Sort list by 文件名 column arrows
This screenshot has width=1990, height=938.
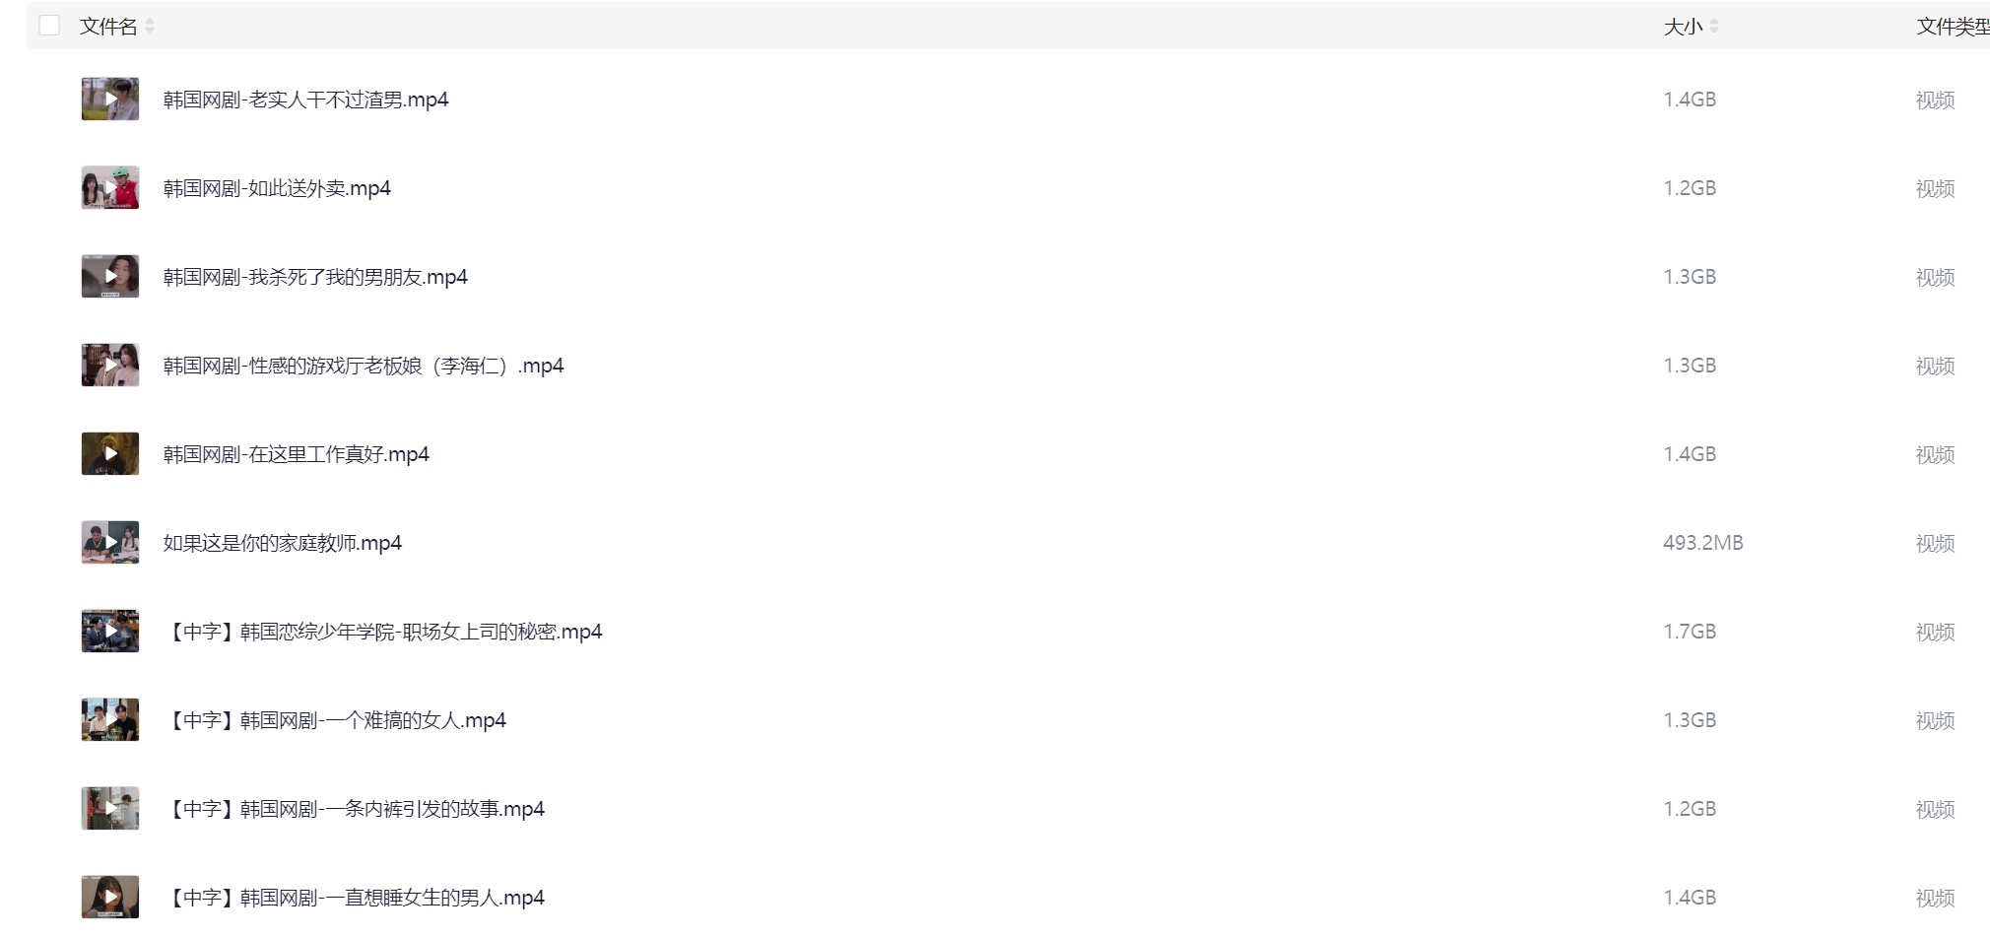click(x=150, y=27)
